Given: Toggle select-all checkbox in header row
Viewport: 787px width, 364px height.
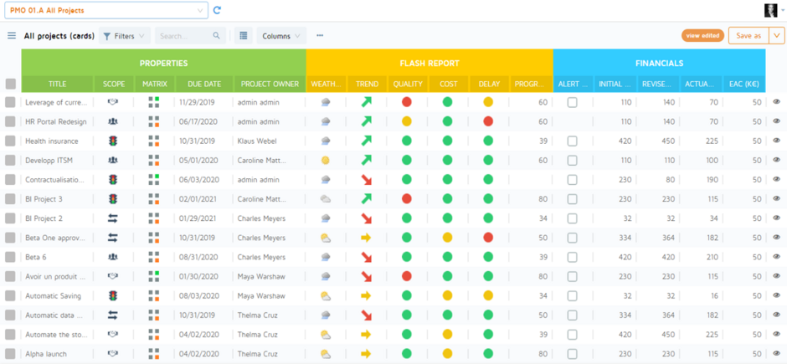Looking at the screenshot, I should coord(10,84).
